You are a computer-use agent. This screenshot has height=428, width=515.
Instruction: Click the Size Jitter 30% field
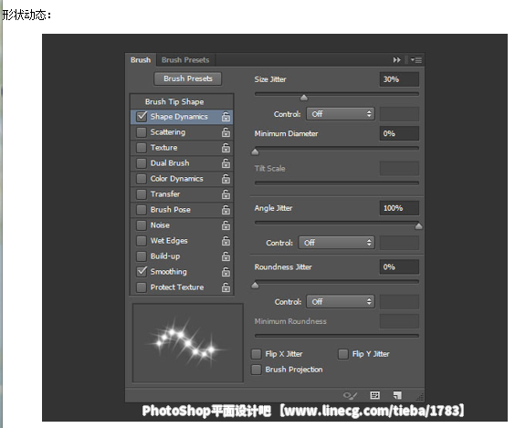[399, 79]
